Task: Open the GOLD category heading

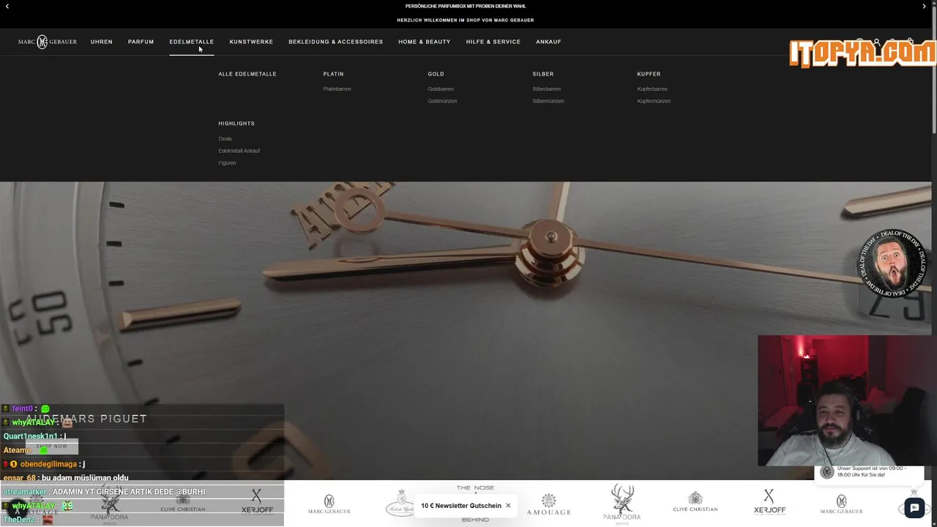Action: 436,74
